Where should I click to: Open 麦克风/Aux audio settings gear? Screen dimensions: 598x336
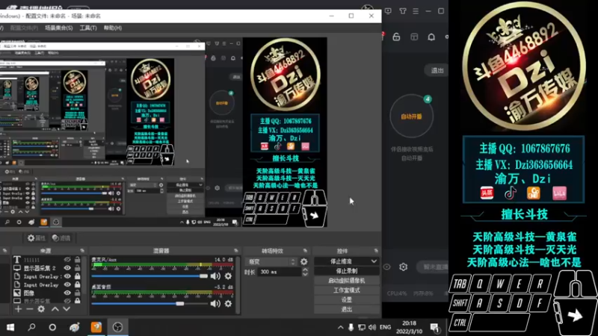(228, 276)
